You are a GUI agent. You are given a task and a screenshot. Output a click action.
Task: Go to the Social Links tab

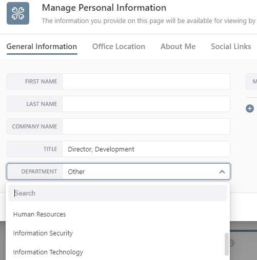231,47
